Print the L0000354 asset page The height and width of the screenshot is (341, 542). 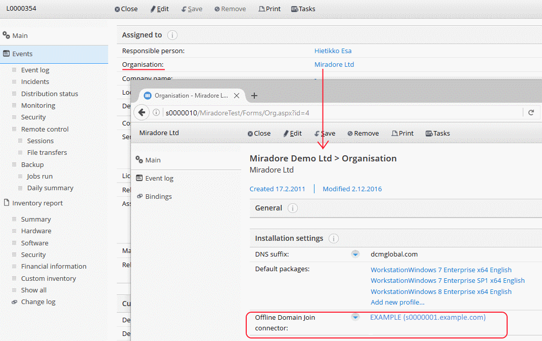(x=269, y=9)
